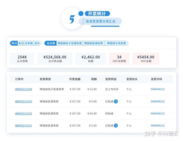Click the ¥2.00 tax cell
183x141 pixels.
click(x=93, y=125)
